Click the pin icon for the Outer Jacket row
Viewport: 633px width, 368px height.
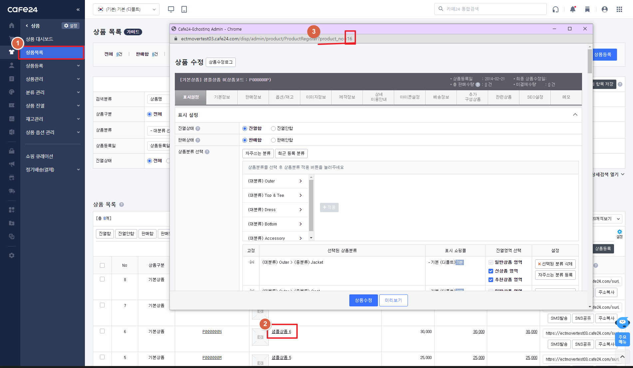point(251,262)
